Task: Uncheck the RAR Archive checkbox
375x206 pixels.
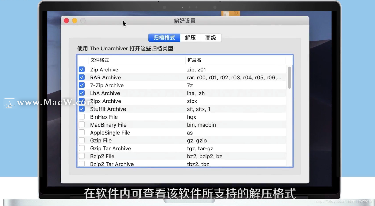Action: (82, 77)
